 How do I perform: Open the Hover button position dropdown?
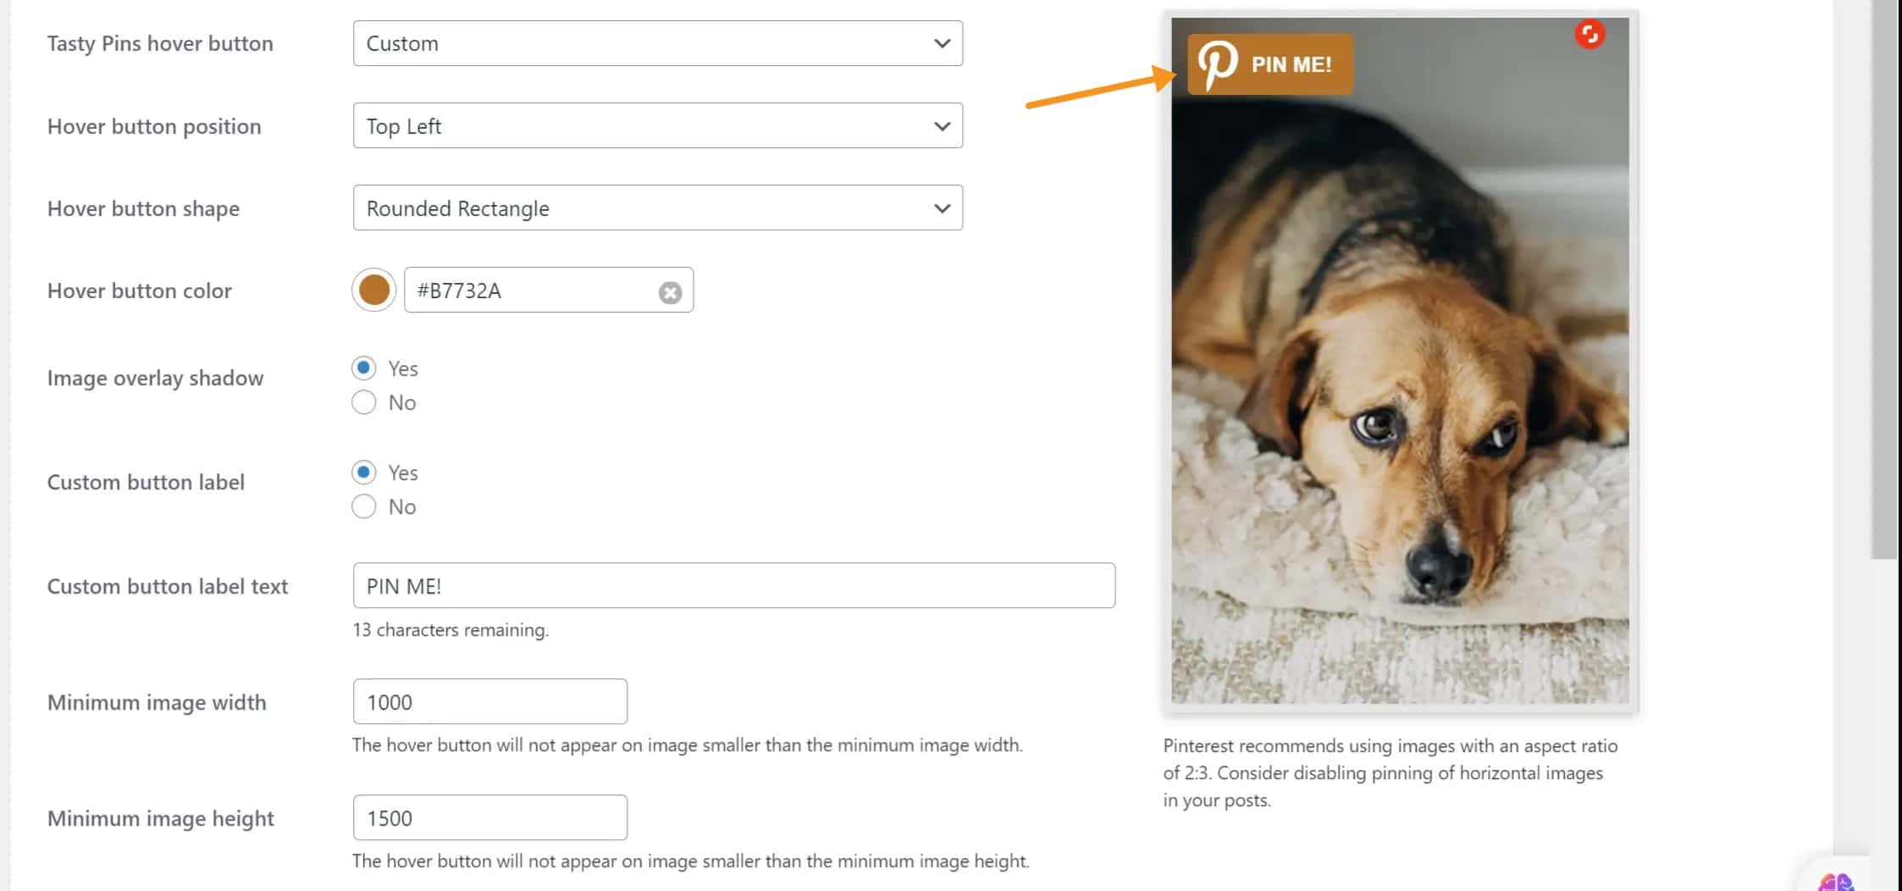click(x=657, y=125)
